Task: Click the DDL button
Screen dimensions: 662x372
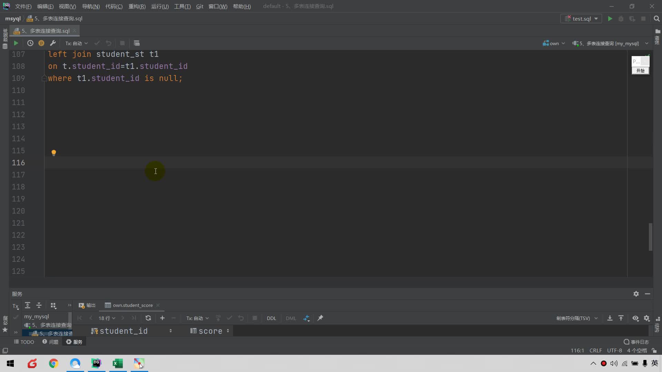Action: point(271,318)
